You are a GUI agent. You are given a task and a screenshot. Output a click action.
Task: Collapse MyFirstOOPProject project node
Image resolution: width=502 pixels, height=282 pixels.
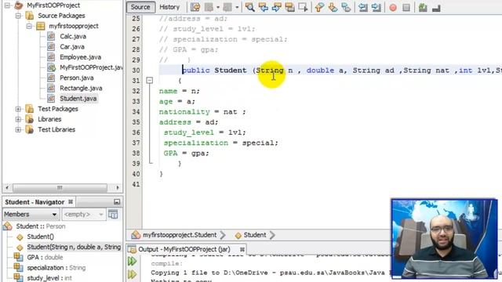coord(7,5)
